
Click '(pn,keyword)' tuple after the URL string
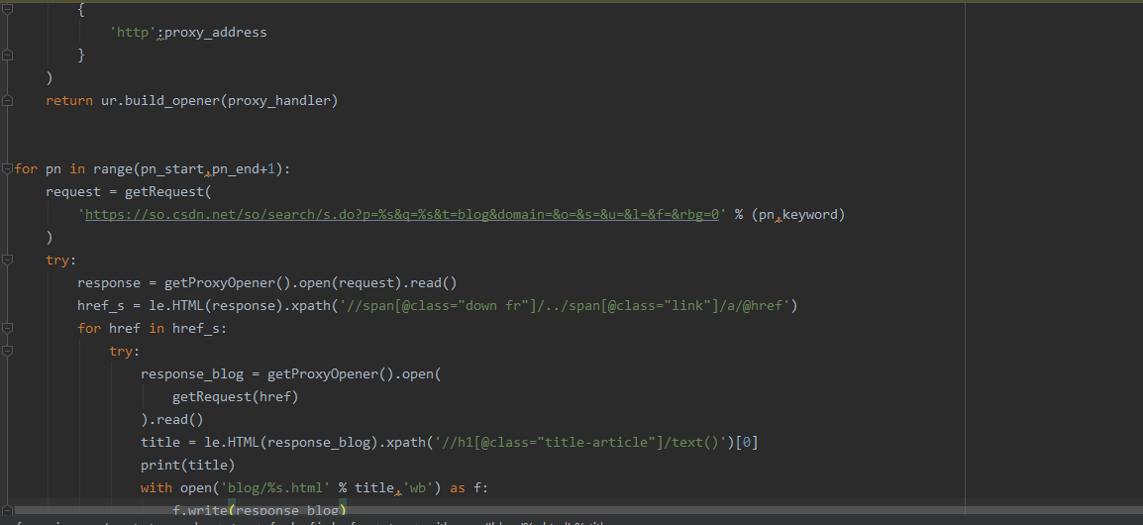(797, 214)
